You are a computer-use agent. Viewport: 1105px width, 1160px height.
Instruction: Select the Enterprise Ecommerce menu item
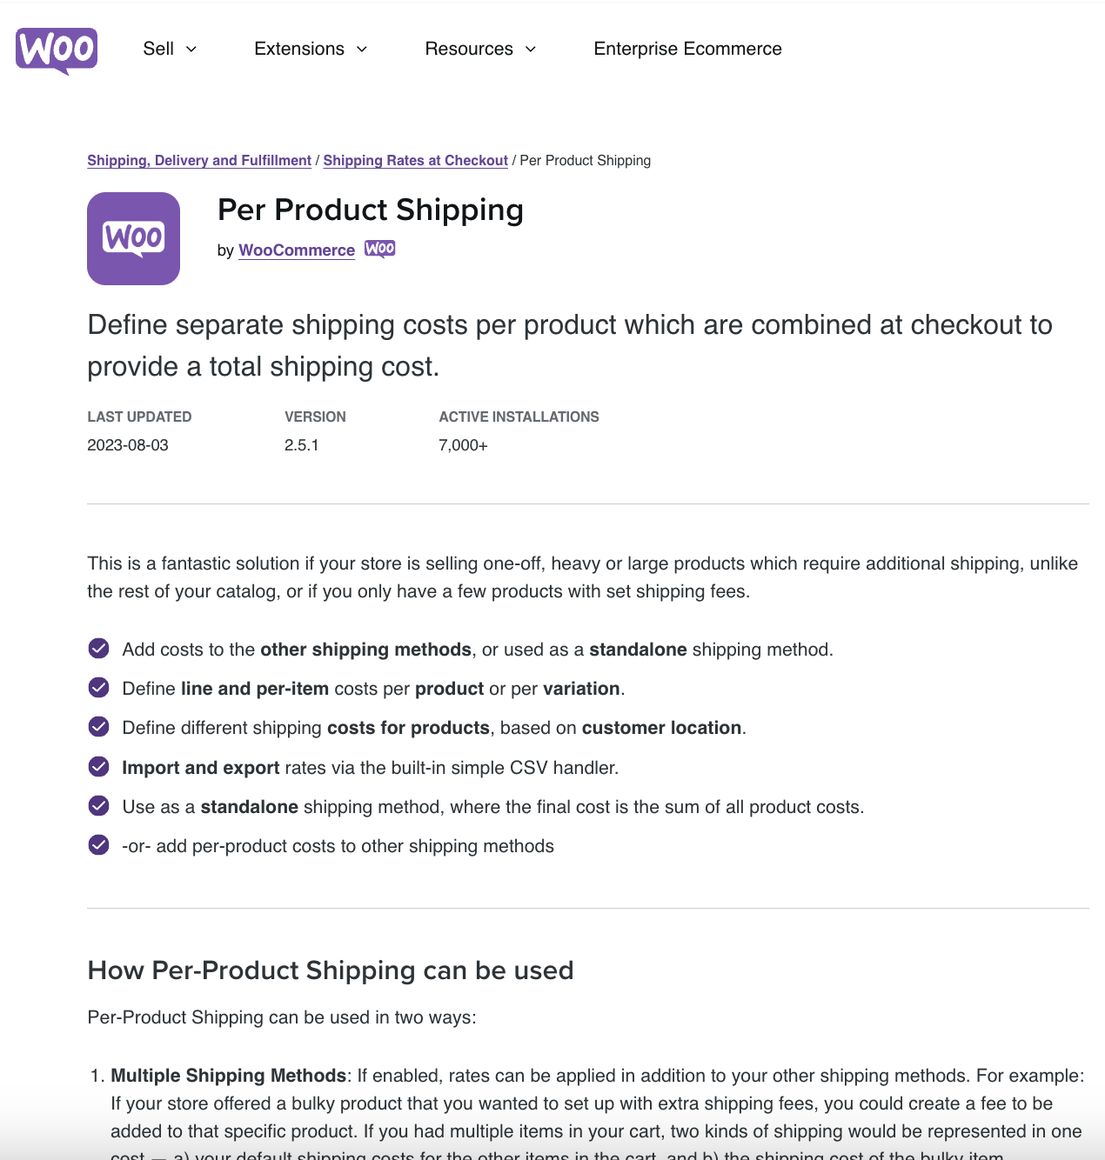pyautogui.click(x=687, y=50)
